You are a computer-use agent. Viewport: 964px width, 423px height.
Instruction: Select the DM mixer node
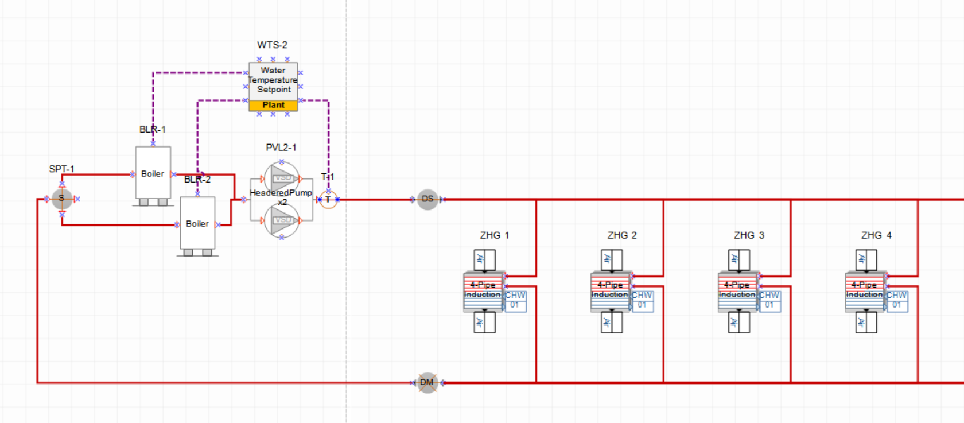427,382
